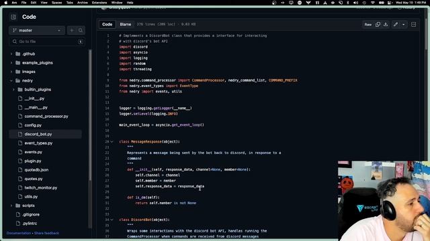Open command_processor.py file

(x=46, y=116)
